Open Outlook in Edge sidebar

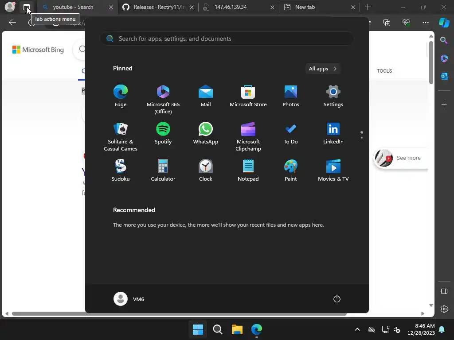coord(444,76)
